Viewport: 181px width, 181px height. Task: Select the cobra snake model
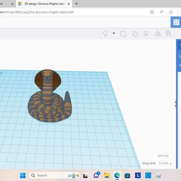[49, 95]
